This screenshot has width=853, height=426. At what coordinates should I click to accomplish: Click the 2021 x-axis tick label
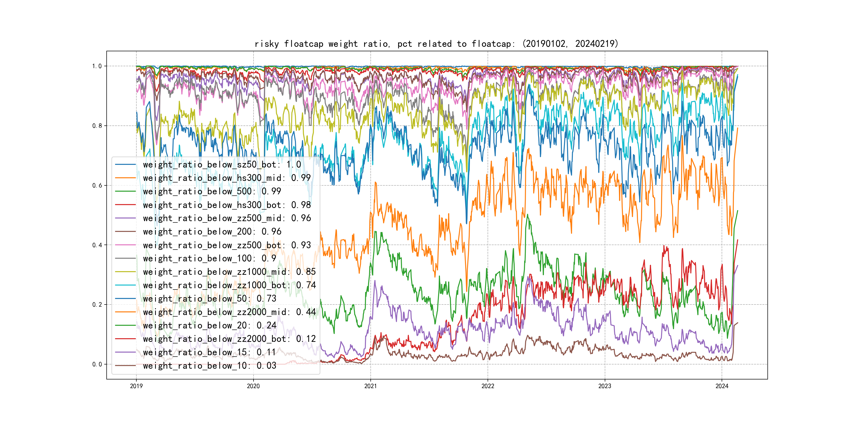[x=370, y=386]
